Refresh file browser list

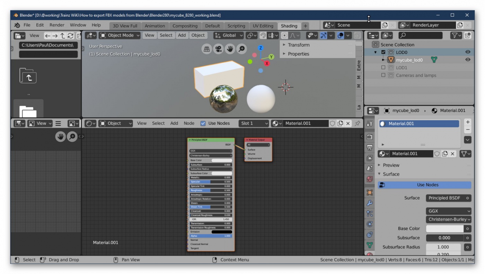pyautogui.click(x=71, y=36)
